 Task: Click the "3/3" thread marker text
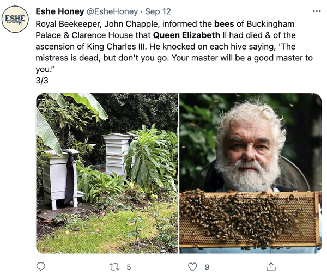click(41, 80)
